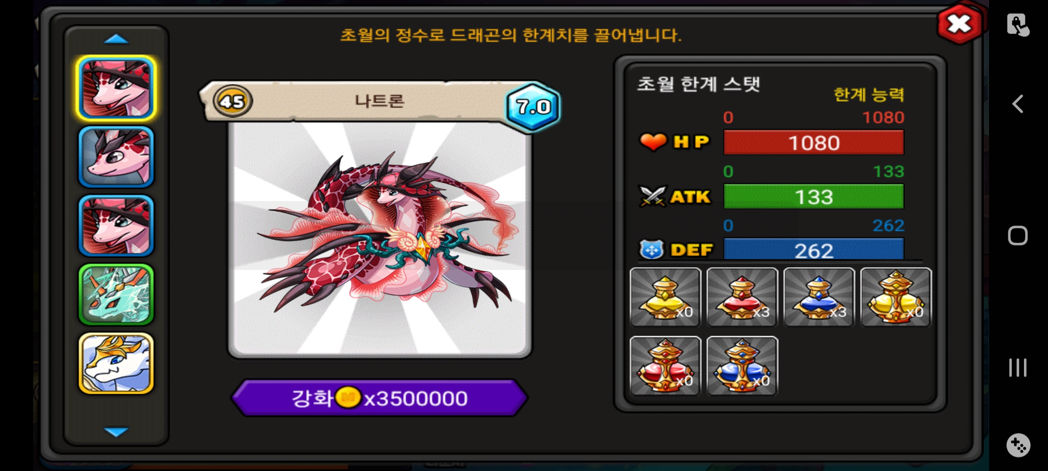Select the large blue ornate potion
The width and height of the screenshot is (1048, 471).
point(742,366)
